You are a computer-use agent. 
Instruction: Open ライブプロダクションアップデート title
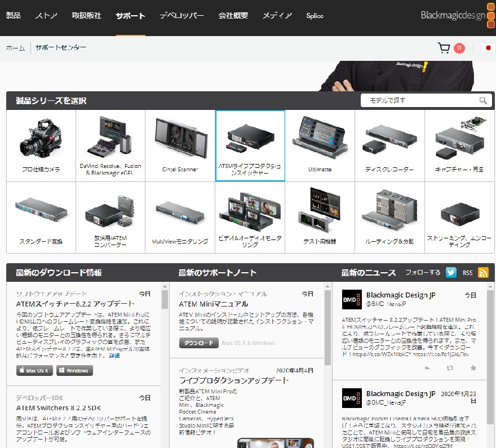pyautogui.click(x=234, y=380)
